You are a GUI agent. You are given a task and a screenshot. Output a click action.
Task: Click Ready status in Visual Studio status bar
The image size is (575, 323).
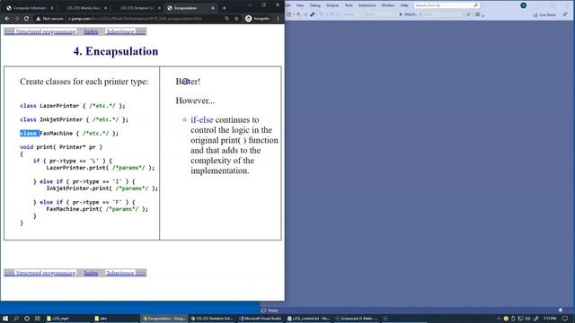click(273, 310)
